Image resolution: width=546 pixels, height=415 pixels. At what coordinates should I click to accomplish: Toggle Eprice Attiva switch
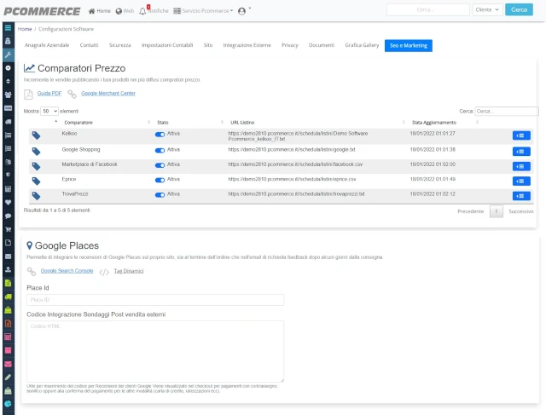(x=160, y=180)
